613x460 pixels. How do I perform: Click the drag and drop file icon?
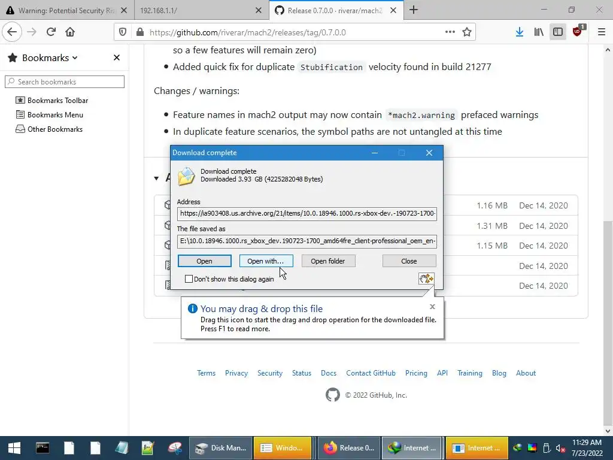click(x=426, y=279)
